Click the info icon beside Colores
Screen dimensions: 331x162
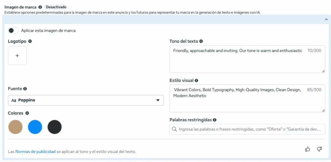coord(27,113)
